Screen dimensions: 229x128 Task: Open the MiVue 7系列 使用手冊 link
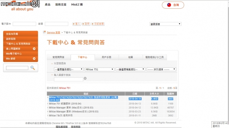61,116
